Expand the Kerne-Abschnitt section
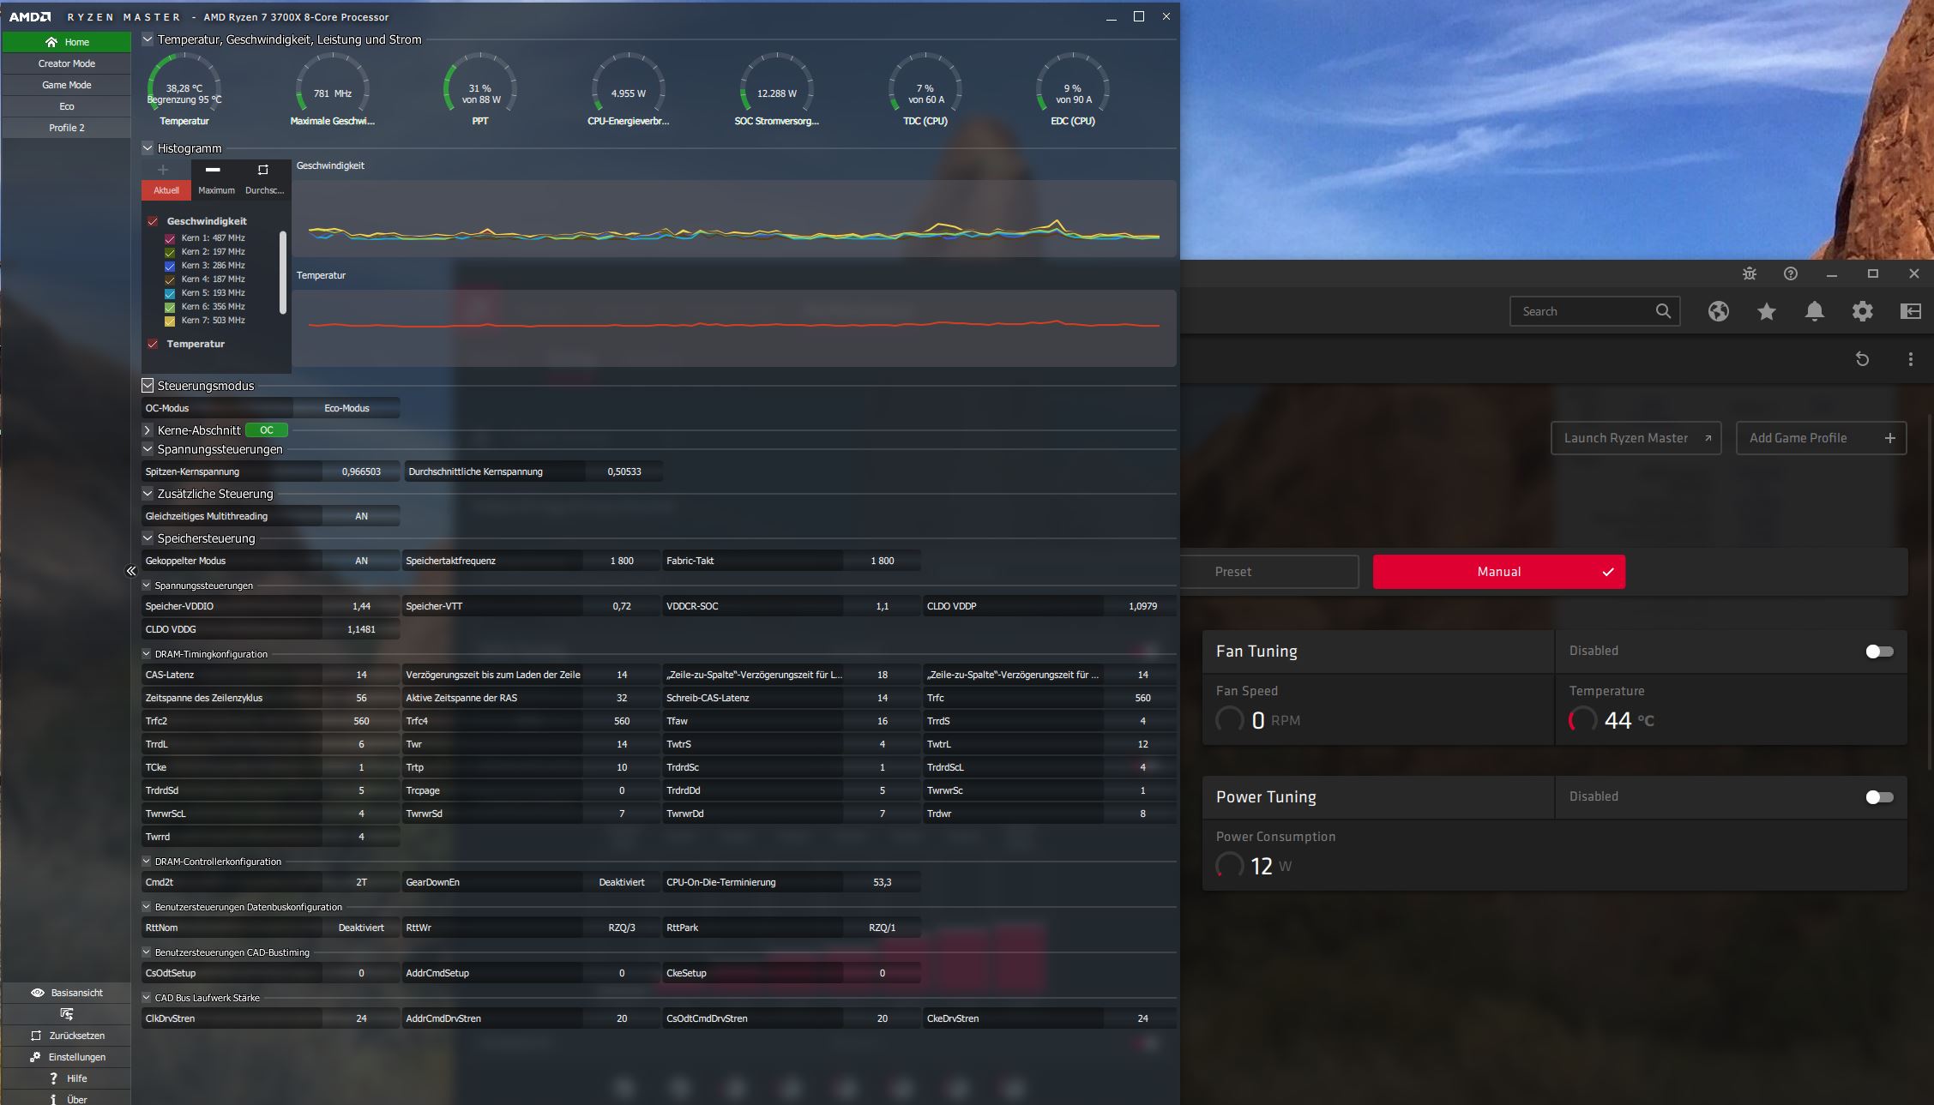Viewport: 1934px width, 1105px height. tap(148, 430)
